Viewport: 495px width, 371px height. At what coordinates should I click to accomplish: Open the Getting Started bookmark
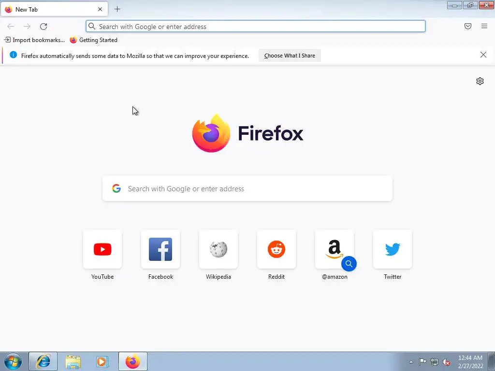coord(94,40)
